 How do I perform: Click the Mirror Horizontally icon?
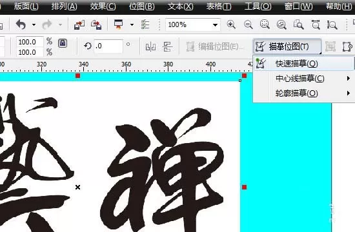150,47
